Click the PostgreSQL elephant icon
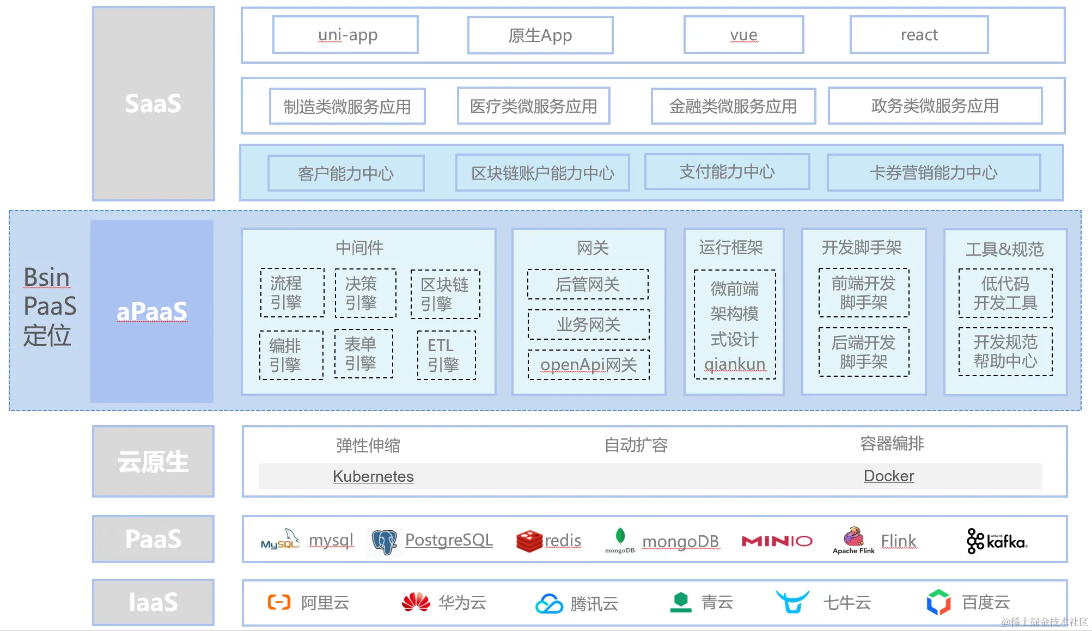 (385, 542)
